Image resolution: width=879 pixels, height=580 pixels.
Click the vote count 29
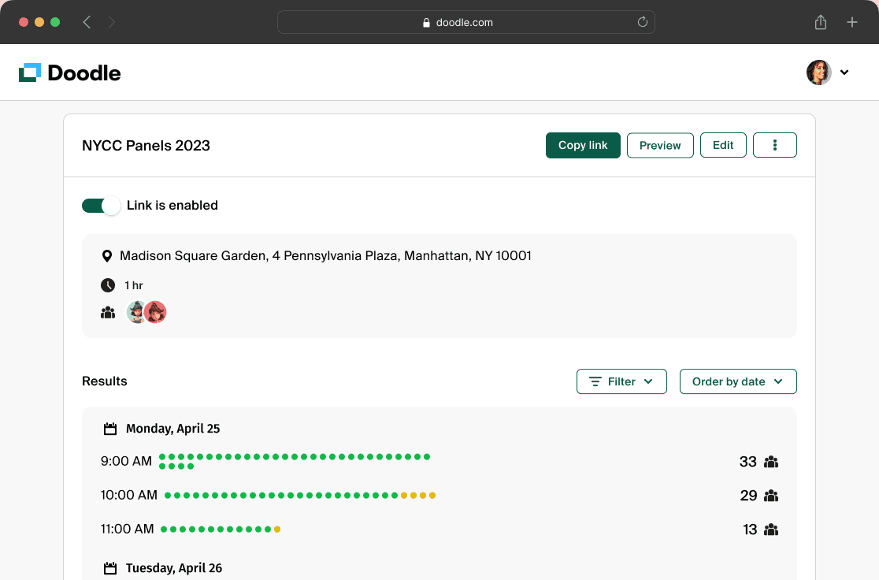tap(748, 496)
